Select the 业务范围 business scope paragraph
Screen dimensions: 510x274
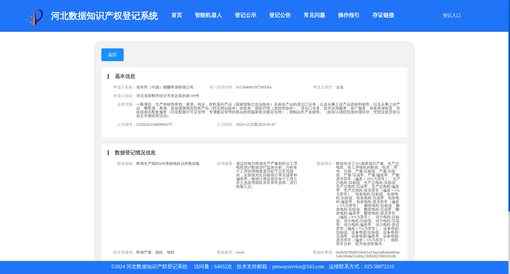pos(268,110)
